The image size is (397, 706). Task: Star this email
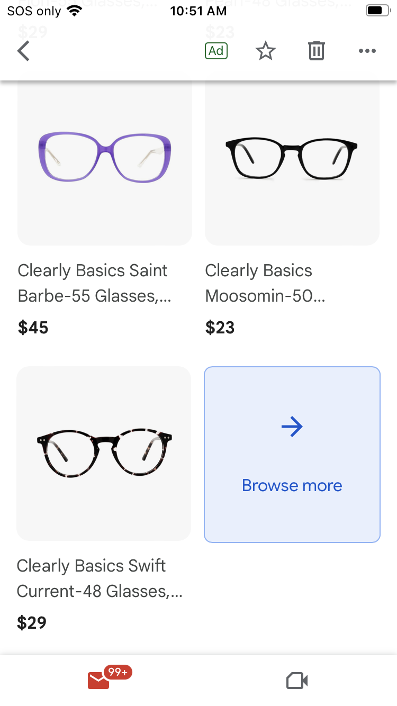click(266, 51)
